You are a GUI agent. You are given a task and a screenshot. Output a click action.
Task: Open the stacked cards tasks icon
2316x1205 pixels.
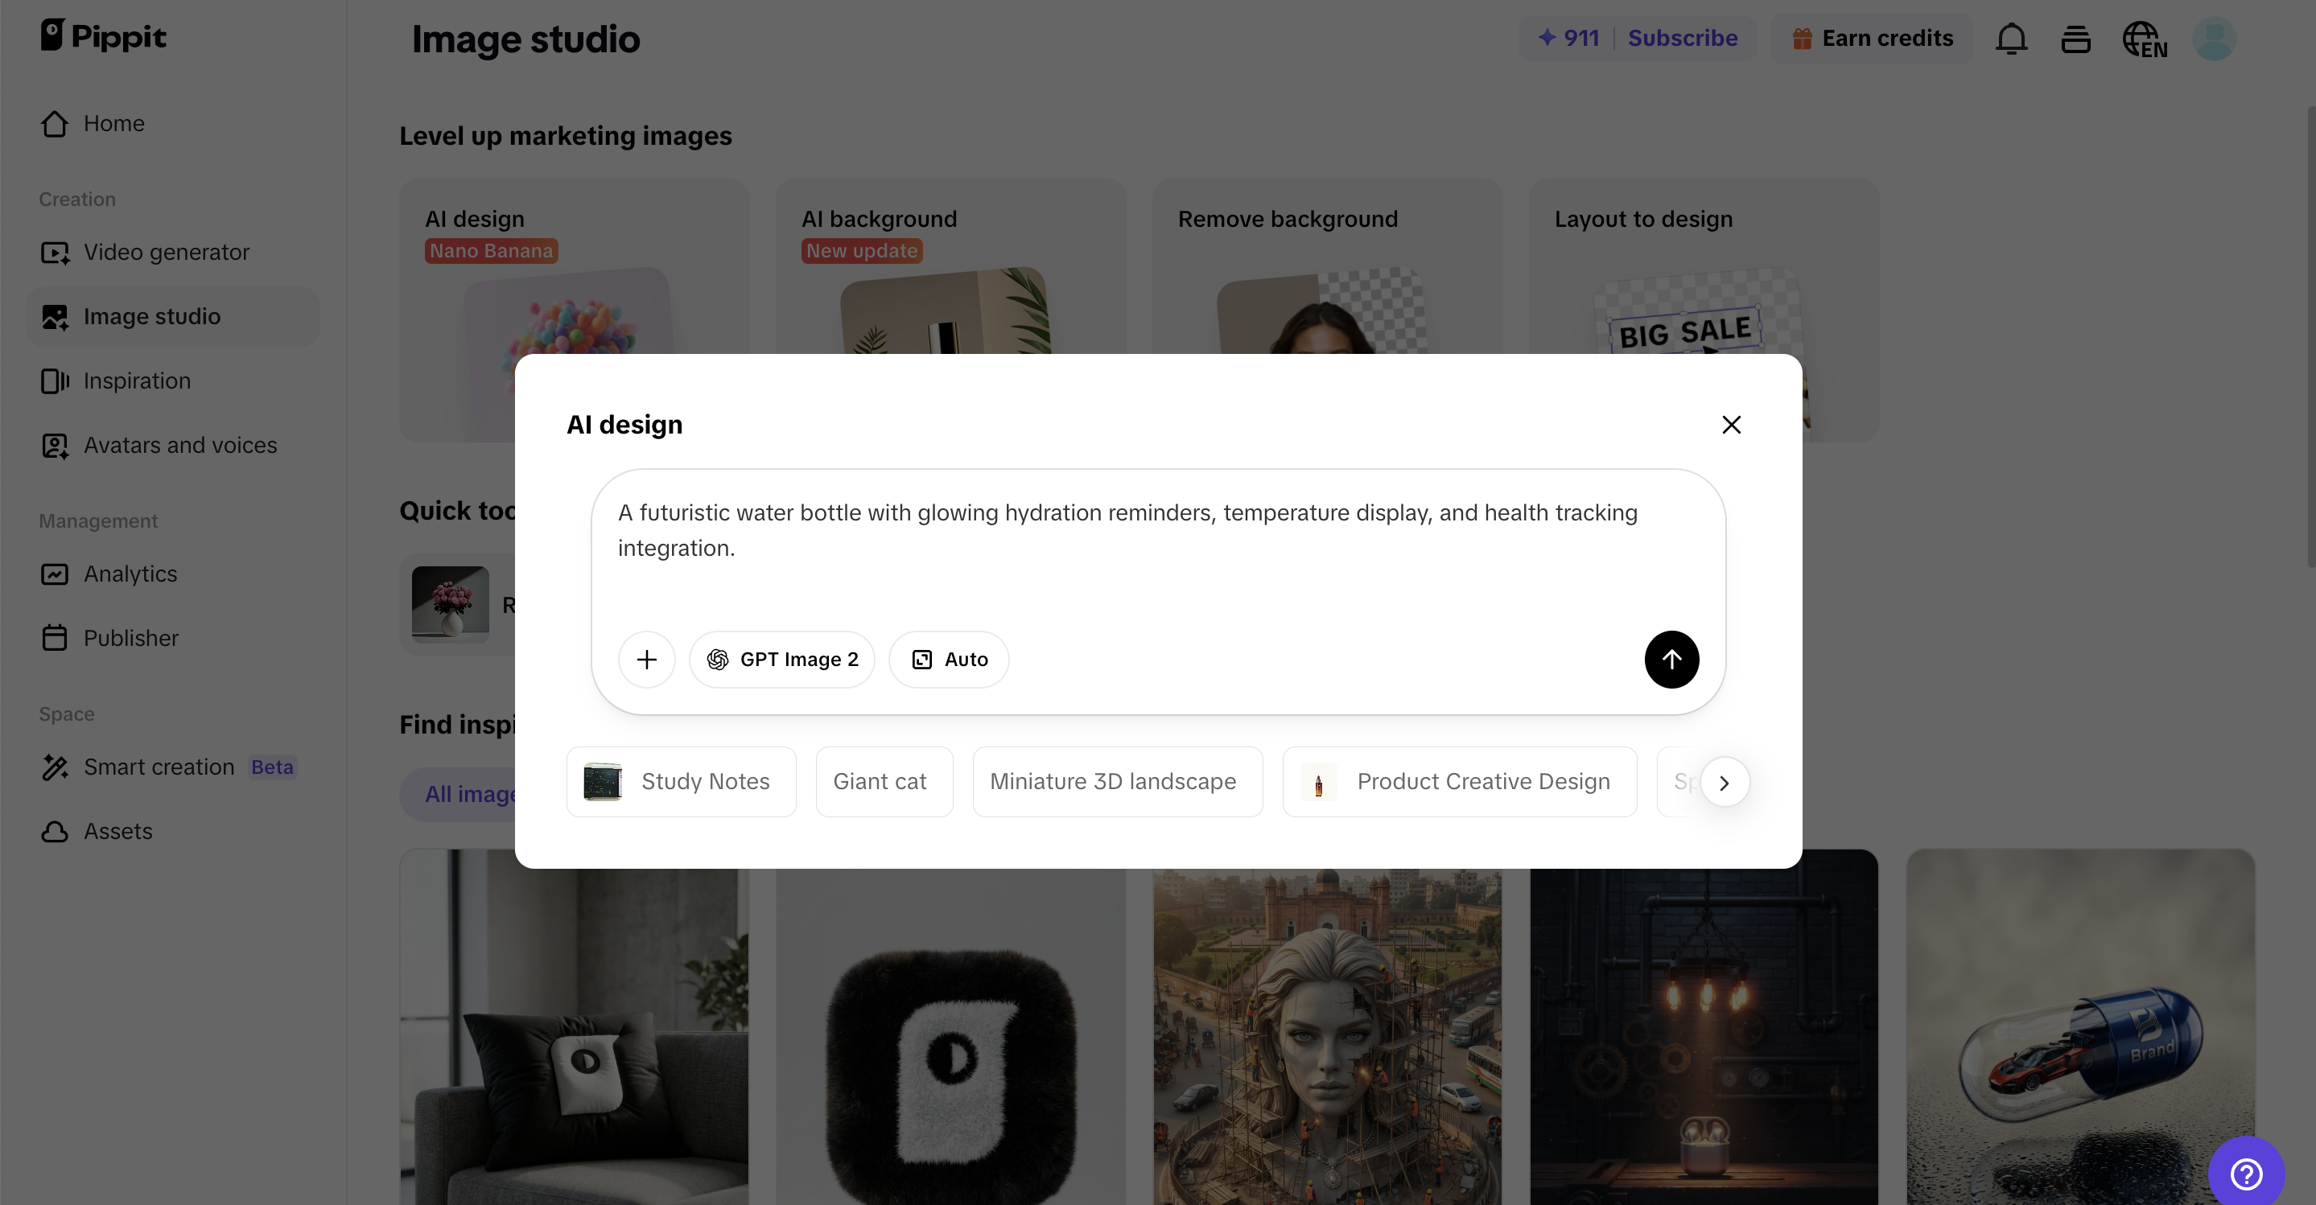[x=2075, y=39]
